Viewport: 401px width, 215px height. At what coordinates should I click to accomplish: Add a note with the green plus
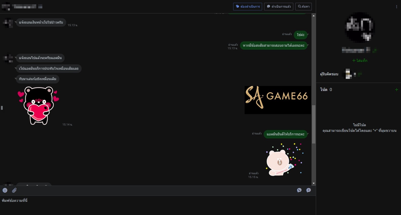(x=397, y=89)
